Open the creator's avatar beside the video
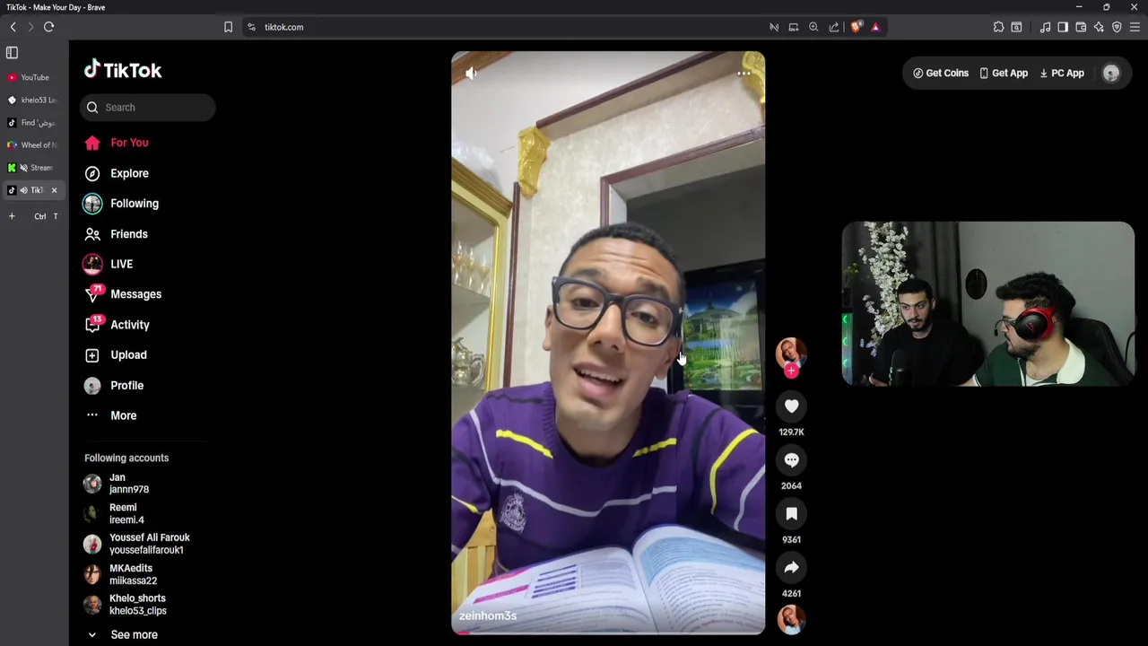 (x=791, y=353)
